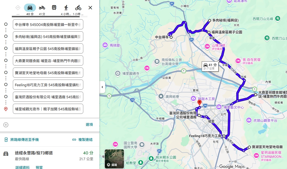Edit the 臺灣菸酒股份有限公司 埔里酒廠 stop field

tap(48, 97)
